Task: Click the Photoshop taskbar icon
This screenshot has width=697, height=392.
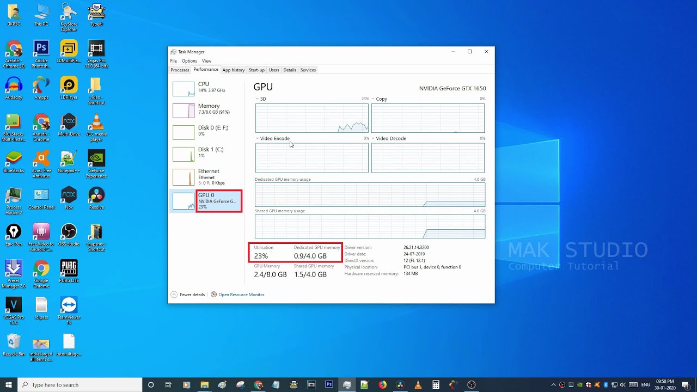Action: coord(329,385)
